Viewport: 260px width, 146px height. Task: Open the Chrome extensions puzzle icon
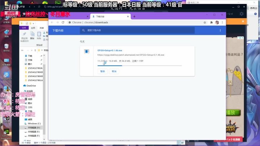211,22
